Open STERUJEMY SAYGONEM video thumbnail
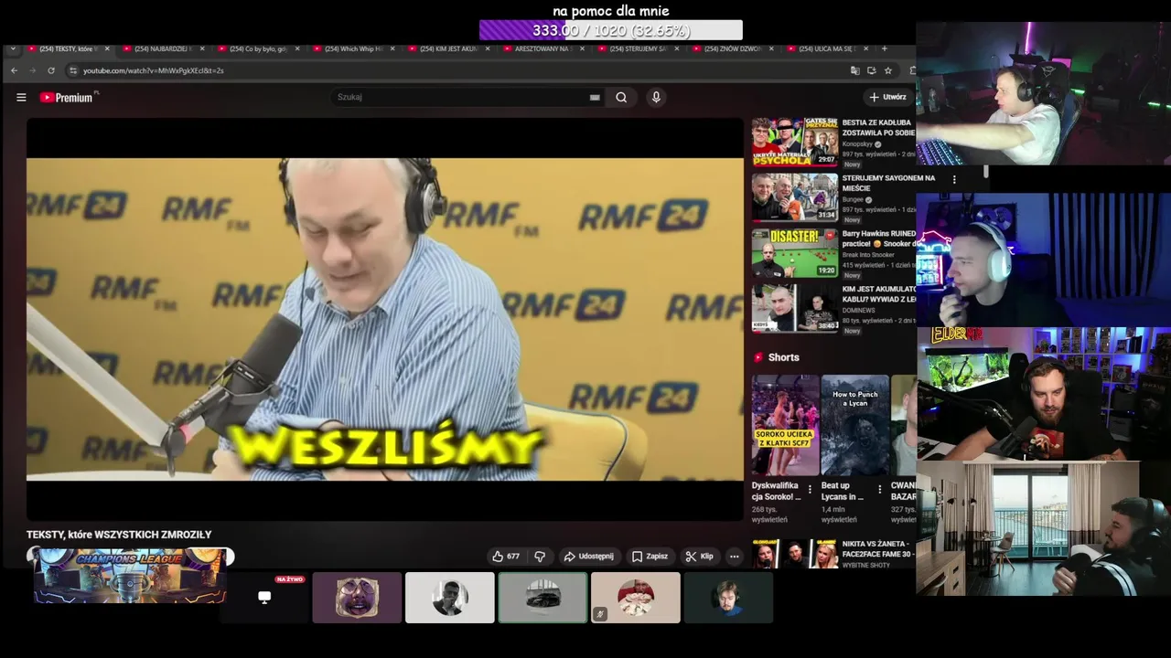This screenshot has width=1171, height=658. pos(795,197)
